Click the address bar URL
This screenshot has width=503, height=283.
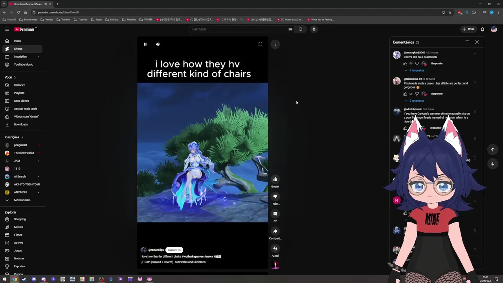[x=58, y=12]
